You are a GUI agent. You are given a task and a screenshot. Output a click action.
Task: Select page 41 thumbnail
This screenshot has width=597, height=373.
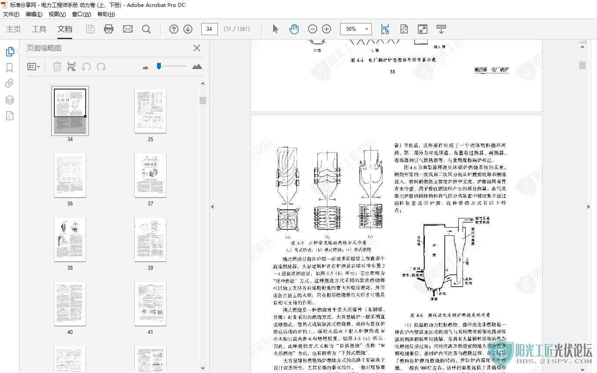(x=150, y=304)
